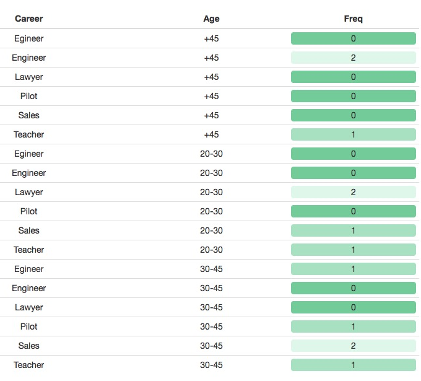
Task: Click the Freq column header
Action: [353, 19]
